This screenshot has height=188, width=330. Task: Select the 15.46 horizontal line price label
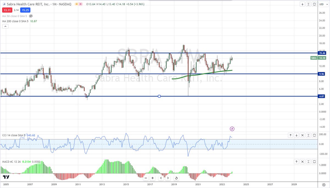pyautogui.click(x=322, y=53)
